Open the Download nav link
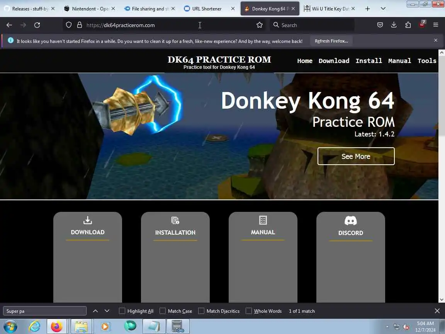Screen dimensions: 445x334 click(x=334, y=61)
